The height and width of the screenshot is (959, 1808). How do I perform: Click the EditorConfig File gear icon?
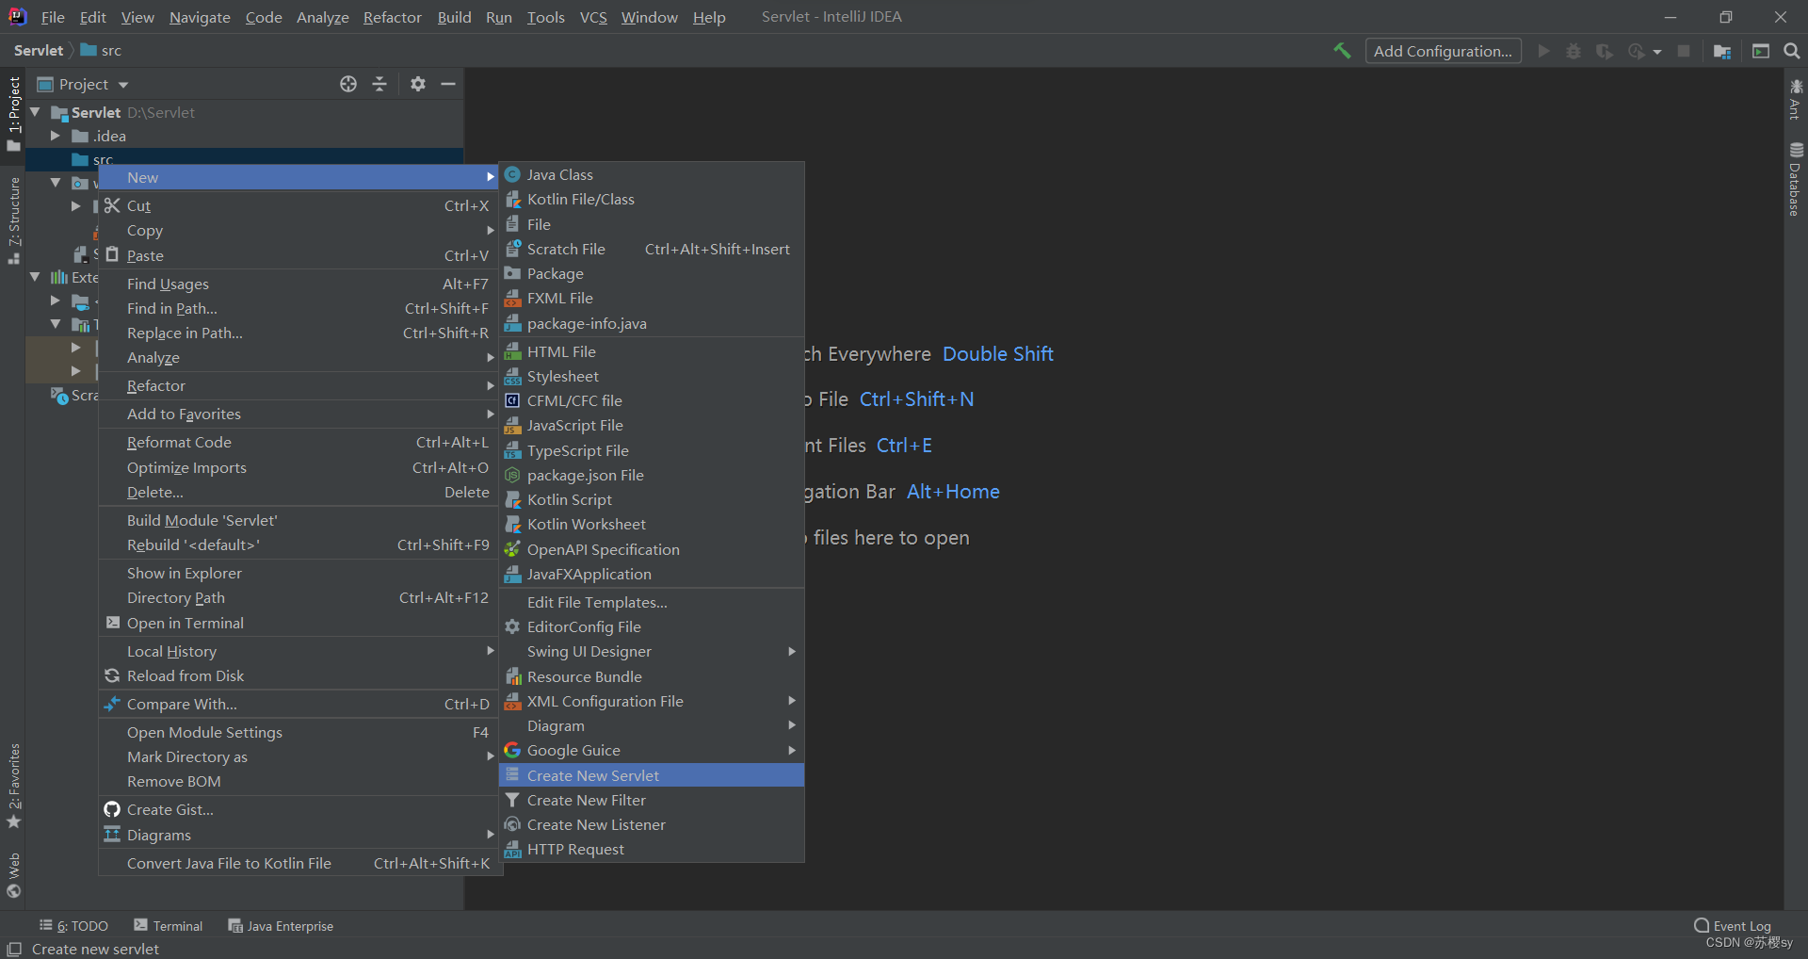point(512,626)
